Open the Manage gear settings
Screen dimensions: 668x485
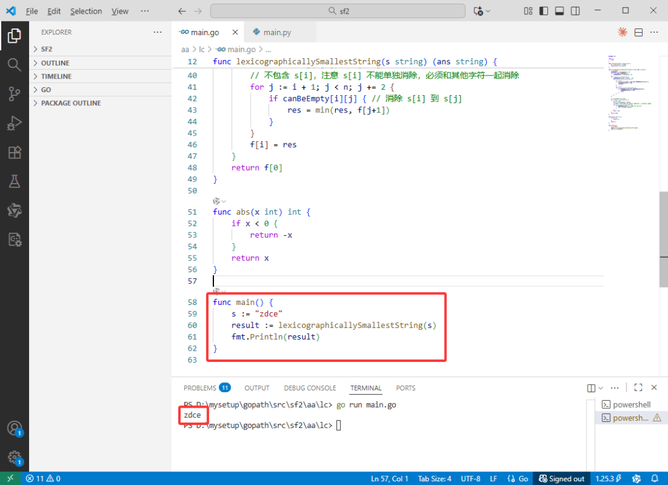tap(14, 457)
